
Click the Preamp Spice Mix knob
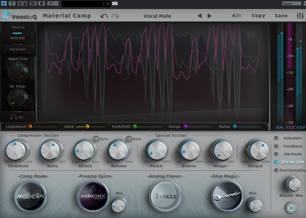coord(118,205)
